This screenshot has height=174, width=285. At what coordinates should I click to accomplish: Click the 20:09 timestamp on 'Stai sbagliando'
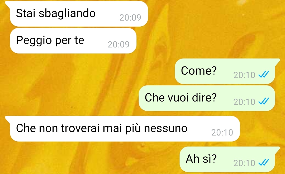[x=130, y=18]
